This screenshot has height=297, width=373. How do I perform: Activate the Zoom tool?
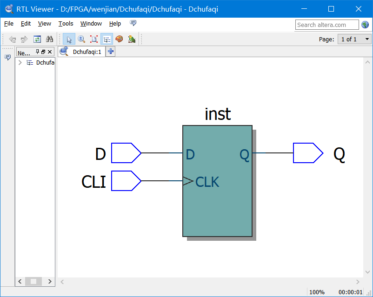(81, 39)
